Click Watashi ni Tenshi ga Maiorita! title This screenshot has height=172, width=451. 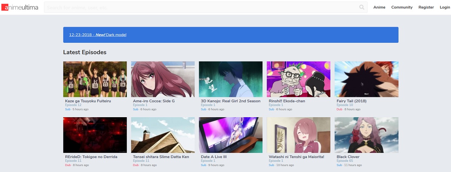pyautogui.click(x=296, y=157)
